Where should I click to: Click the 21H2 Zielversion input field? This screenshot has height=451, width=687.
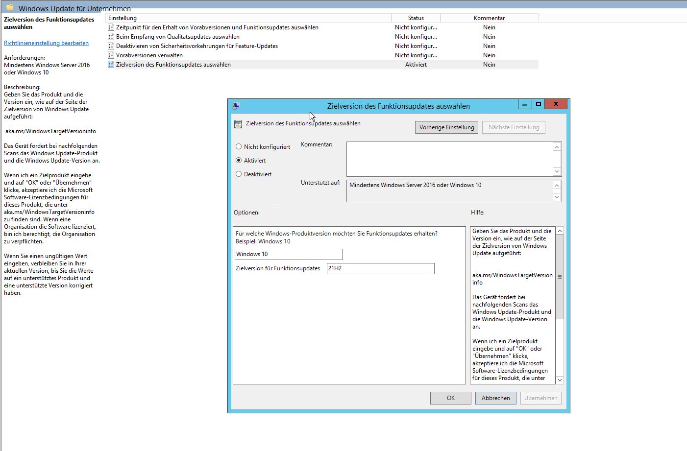coord(381,268)
